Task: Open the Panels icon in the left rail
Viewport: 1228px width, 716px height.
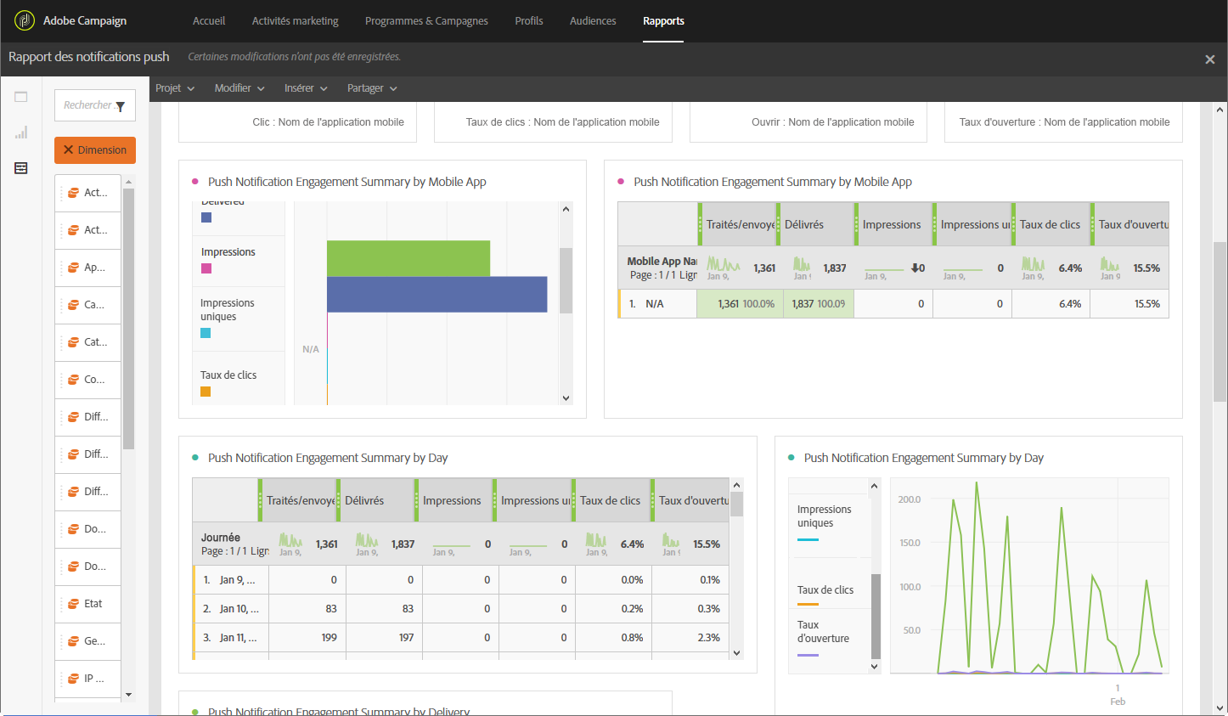Action: (21, 97)
